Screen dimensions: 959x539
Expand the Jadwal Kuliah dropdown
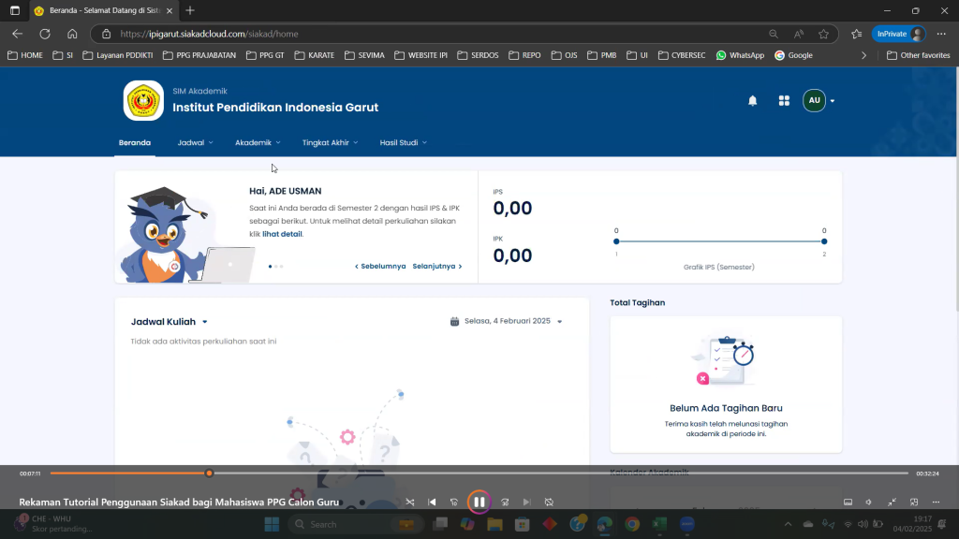coord(170,322)
